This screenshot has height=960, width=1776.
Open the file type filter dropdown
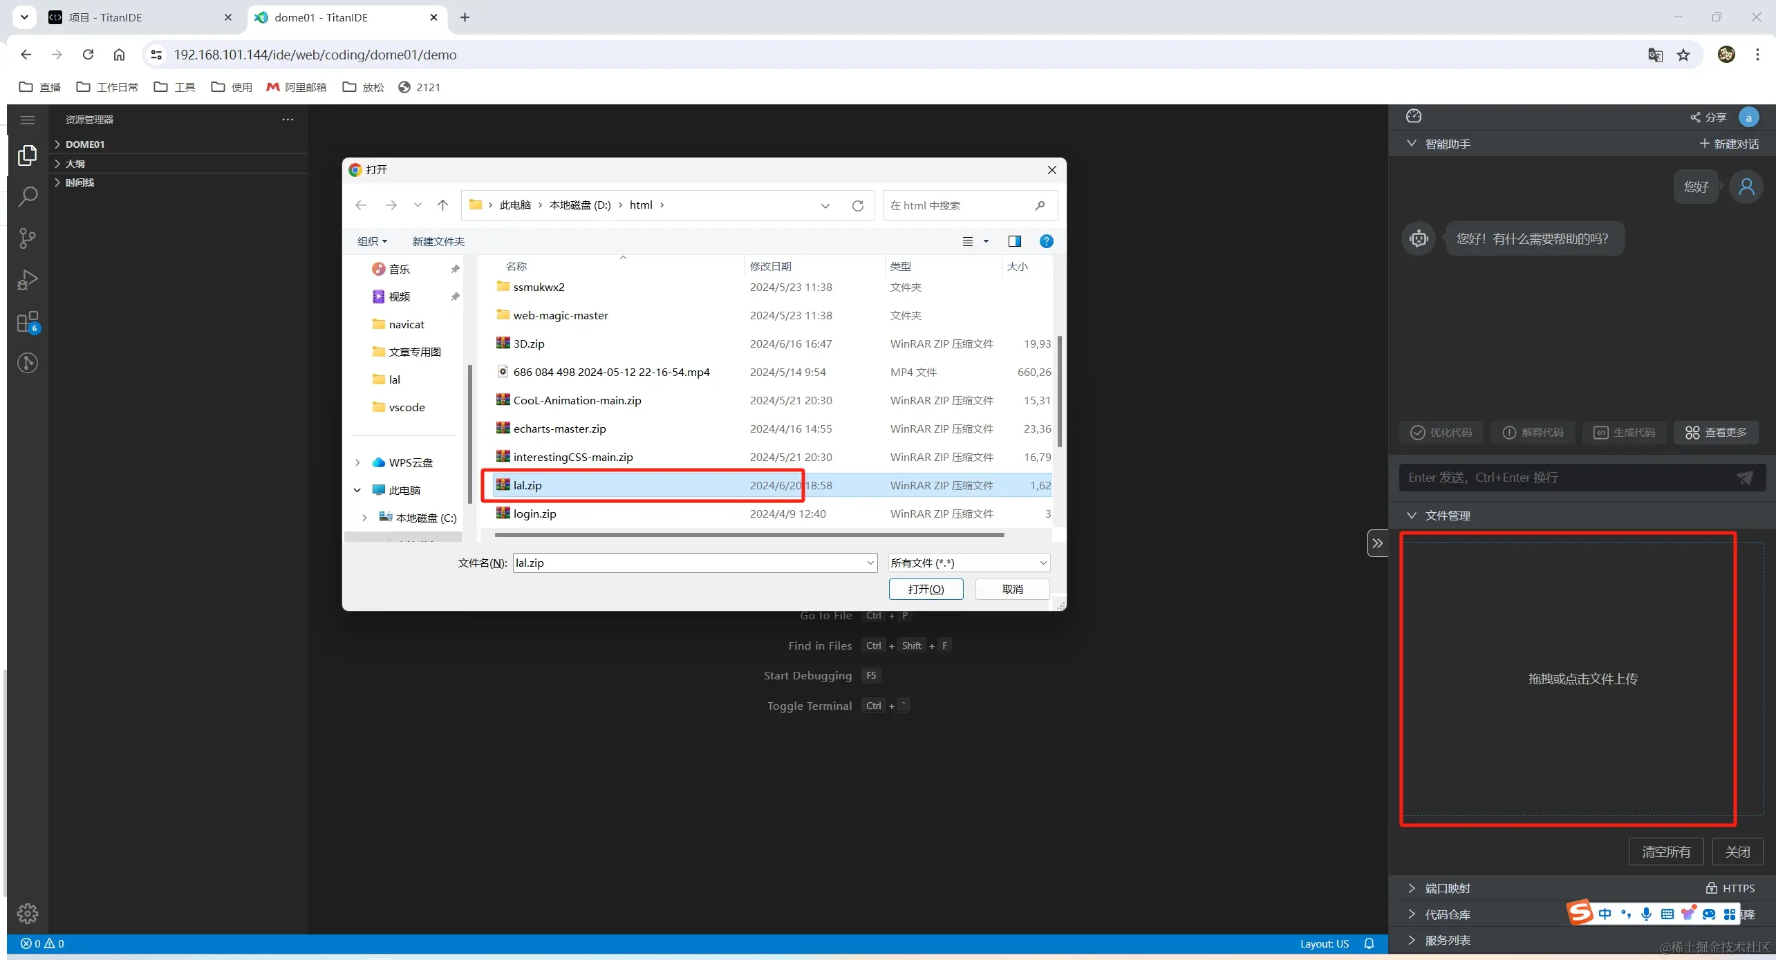(x=968, y=563)
